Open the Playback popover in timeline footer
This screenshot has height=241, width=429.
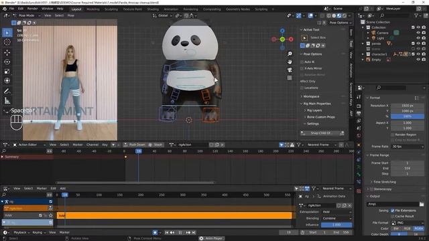21,232
